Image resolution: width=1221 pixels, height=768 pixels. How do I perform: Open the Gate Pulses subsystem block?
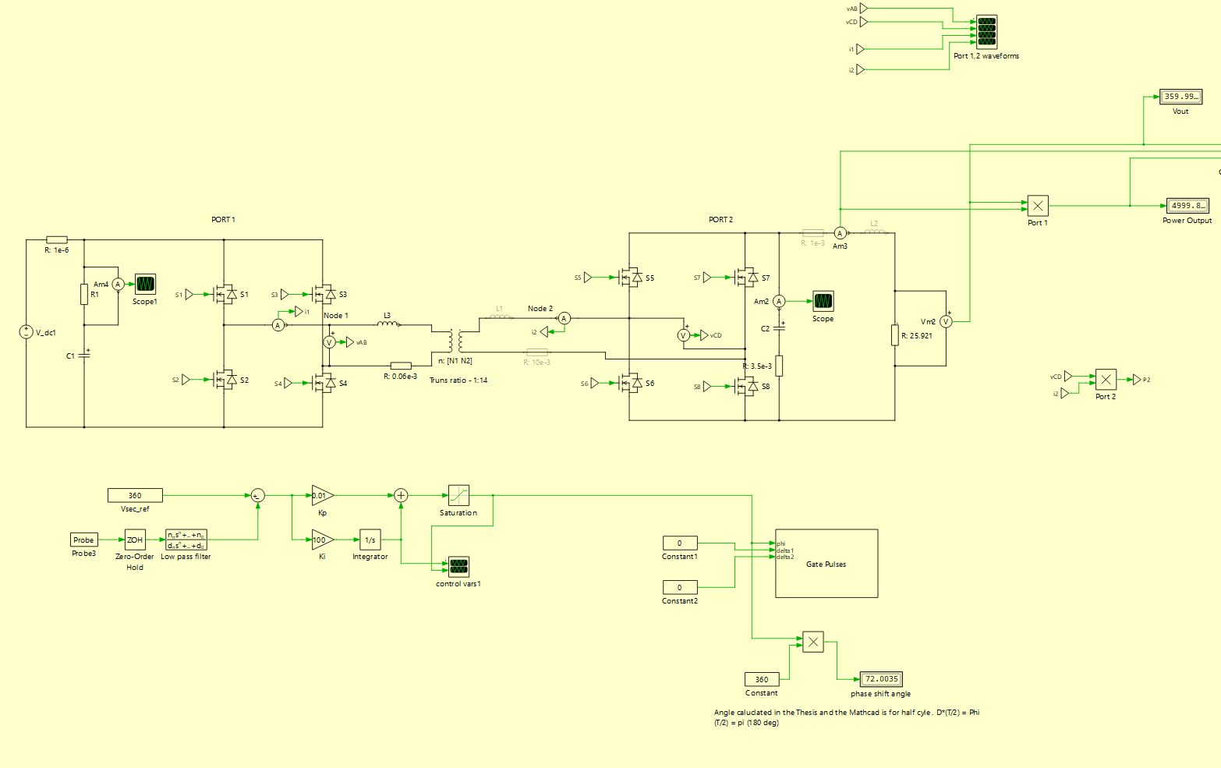[x=826, y=564]
